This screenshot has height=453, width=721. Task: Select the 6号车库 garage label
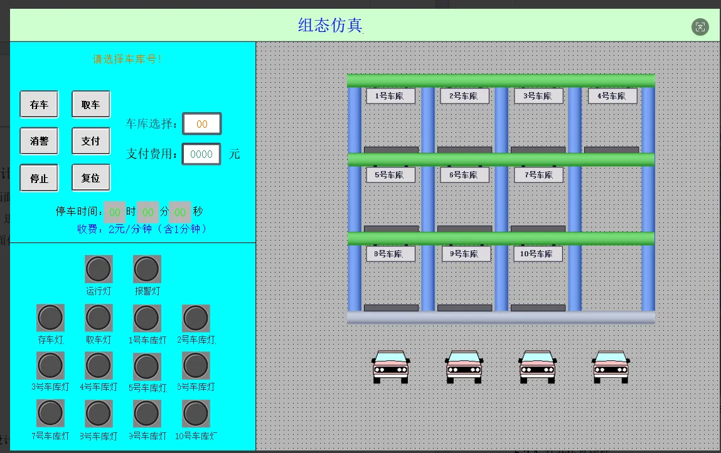(464, 175)
